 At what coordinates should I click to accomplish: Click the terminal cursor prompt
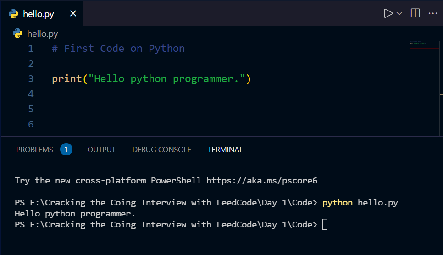click(325, 224)
